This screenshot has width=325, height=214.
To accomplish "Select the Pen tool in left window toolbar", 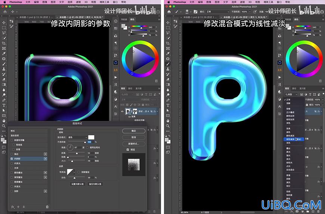I will [x=4, y=100].
